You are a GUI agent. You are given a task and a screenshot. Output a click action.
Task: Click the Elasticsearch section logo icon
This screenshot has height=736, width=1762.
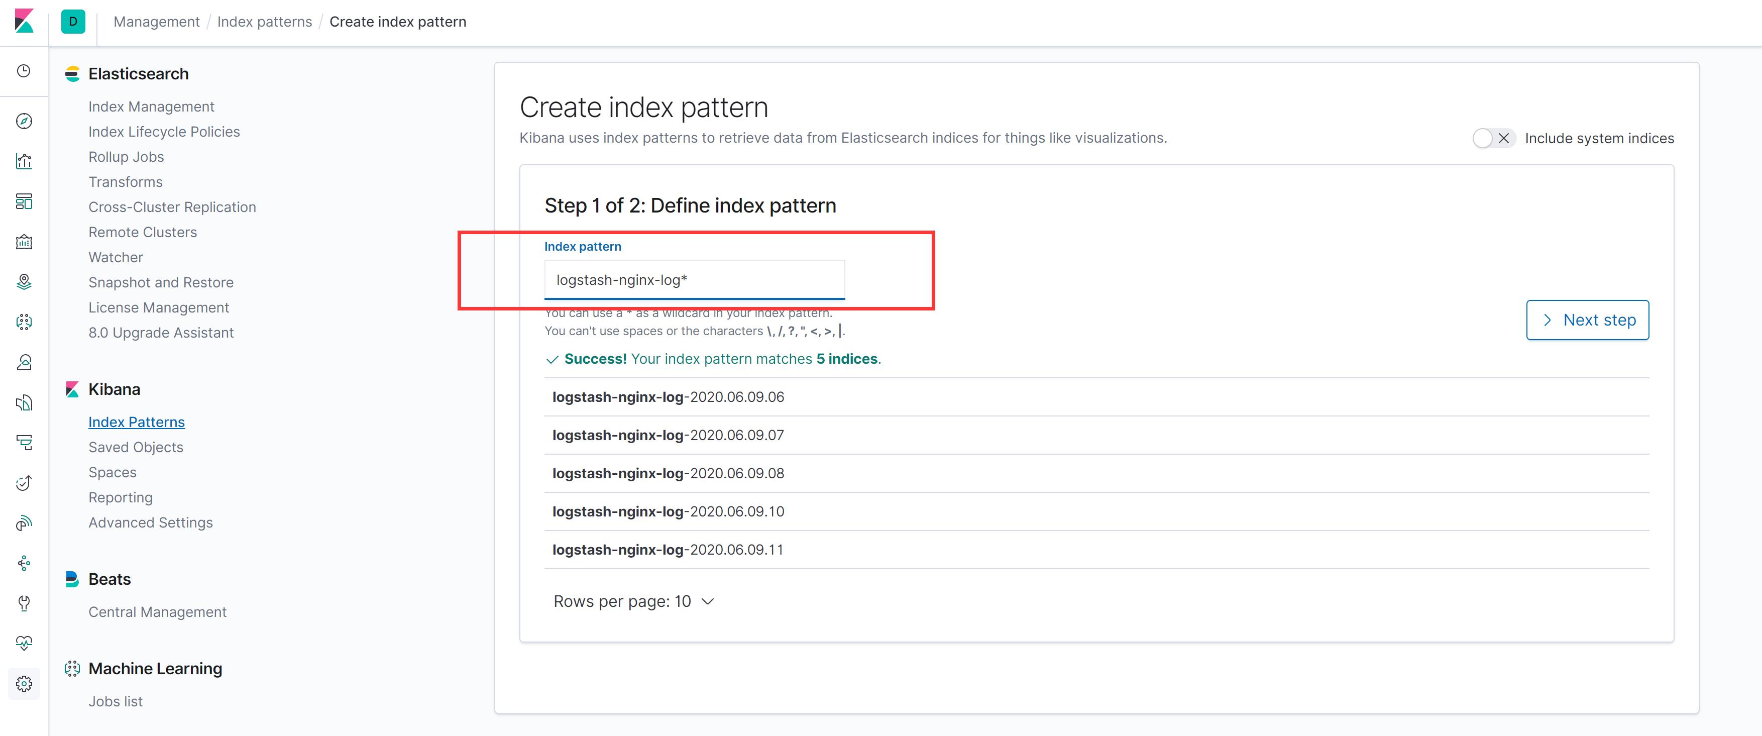[x=72, y=74]
